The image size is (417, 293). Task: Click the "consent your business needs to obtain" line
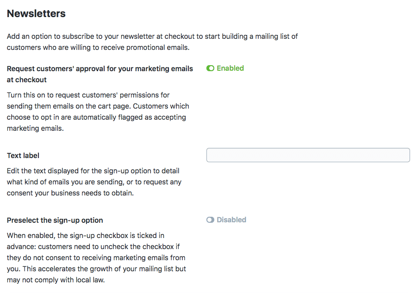pyautogui.click(x=70, y=193)
